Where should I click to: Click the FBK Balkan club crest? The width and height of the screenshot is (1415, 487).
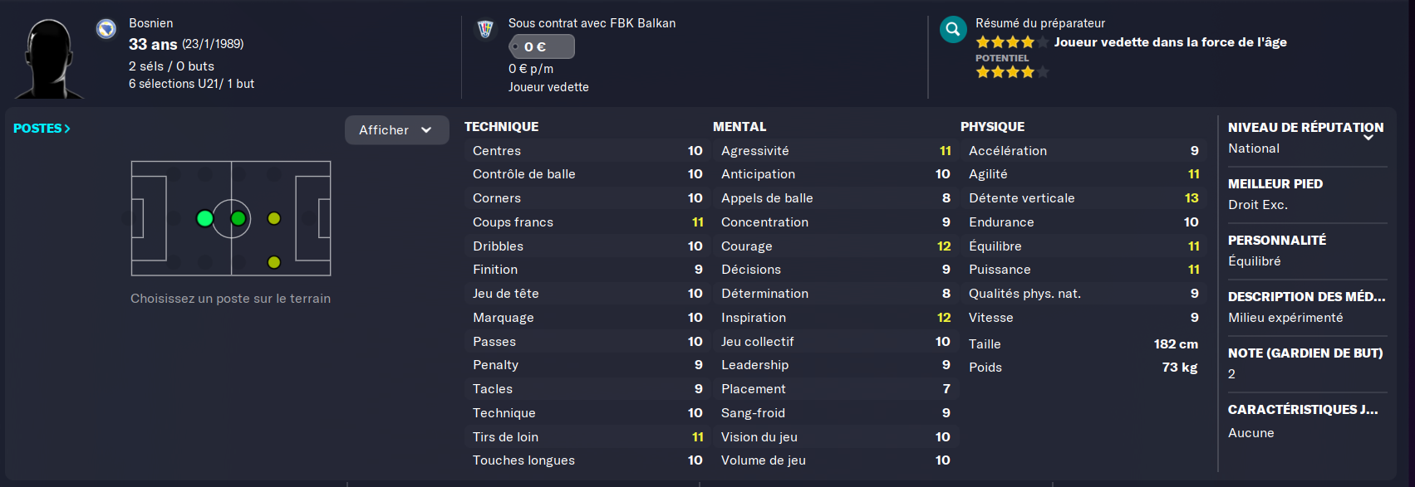pos(485,29)
